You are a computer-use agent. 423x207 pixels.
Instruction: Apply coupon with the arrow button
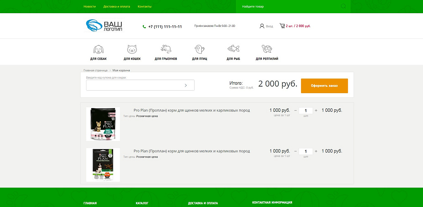(x=186, y=85)
